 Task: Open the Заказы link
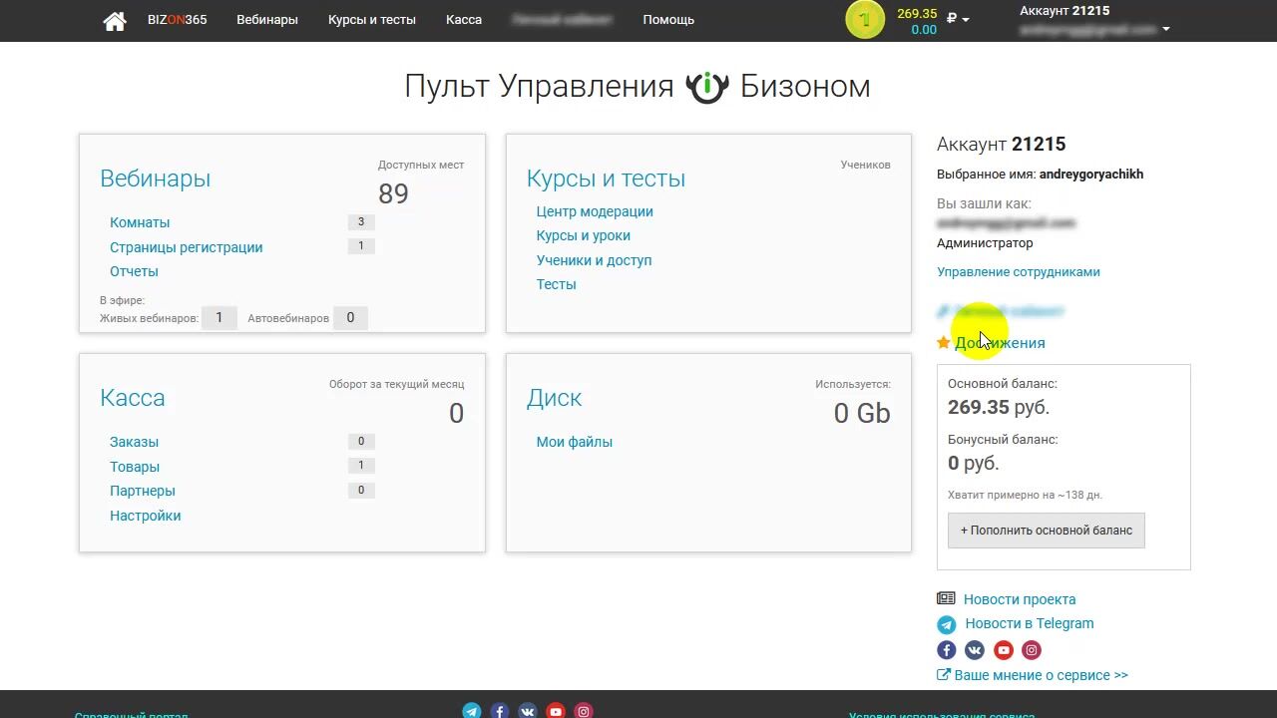pos(134,442)
